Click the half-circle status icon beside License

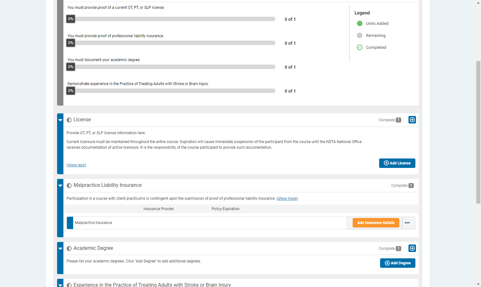pos(69,120)
